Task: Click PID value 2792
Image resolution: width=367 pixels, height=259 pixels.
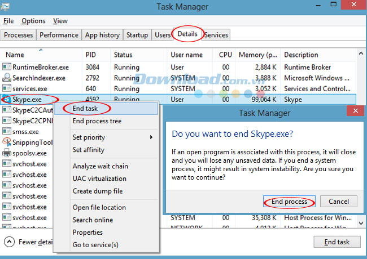Action: point(92,78)
